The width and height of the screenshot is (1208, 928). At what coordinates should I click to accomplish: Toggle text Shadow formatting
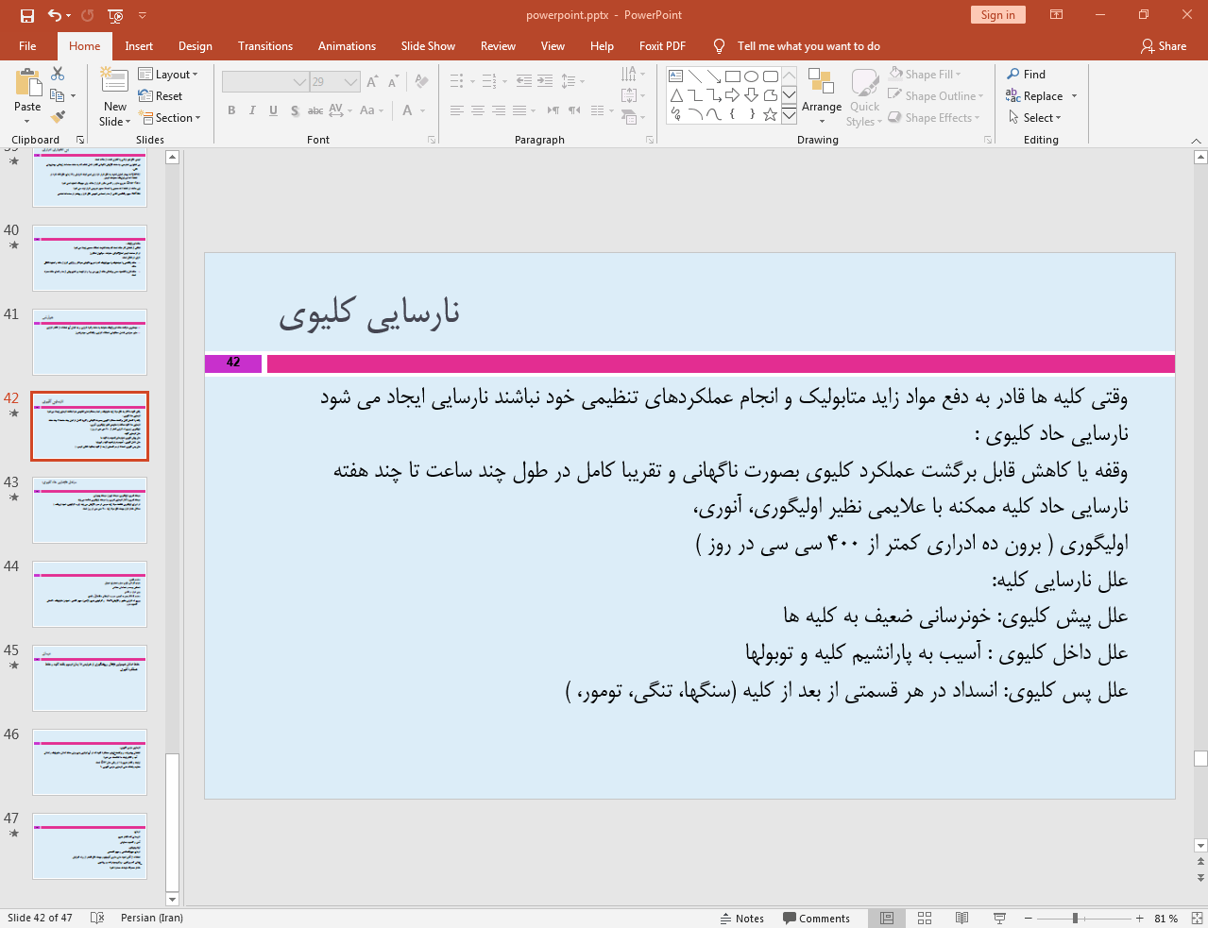[x=295, y=110]
